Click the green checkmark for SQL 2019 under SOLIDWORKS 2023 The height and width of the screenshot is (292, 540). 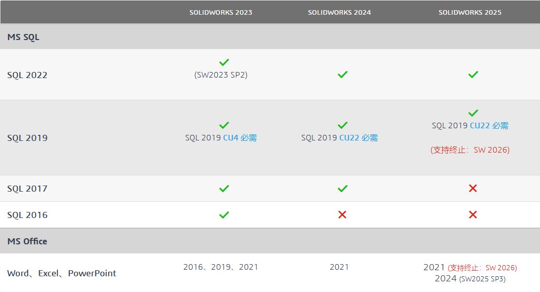pos(224,125)
